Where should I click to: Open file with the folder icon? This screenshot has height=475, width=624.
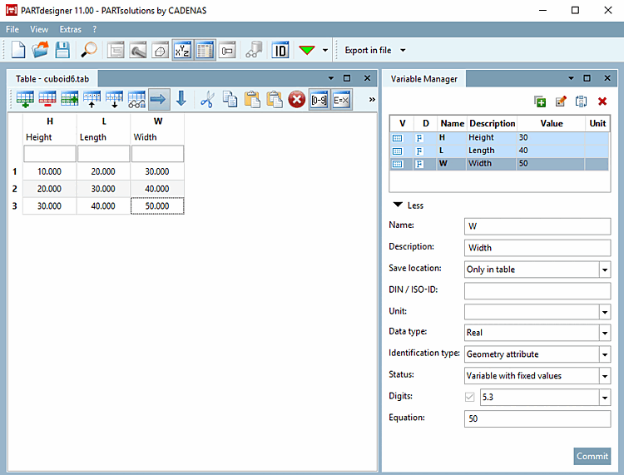click(x=41, y=50)
